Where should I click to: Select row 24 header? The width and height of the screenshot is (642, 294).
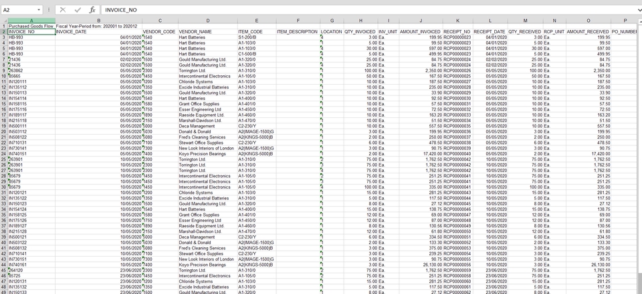4,153
